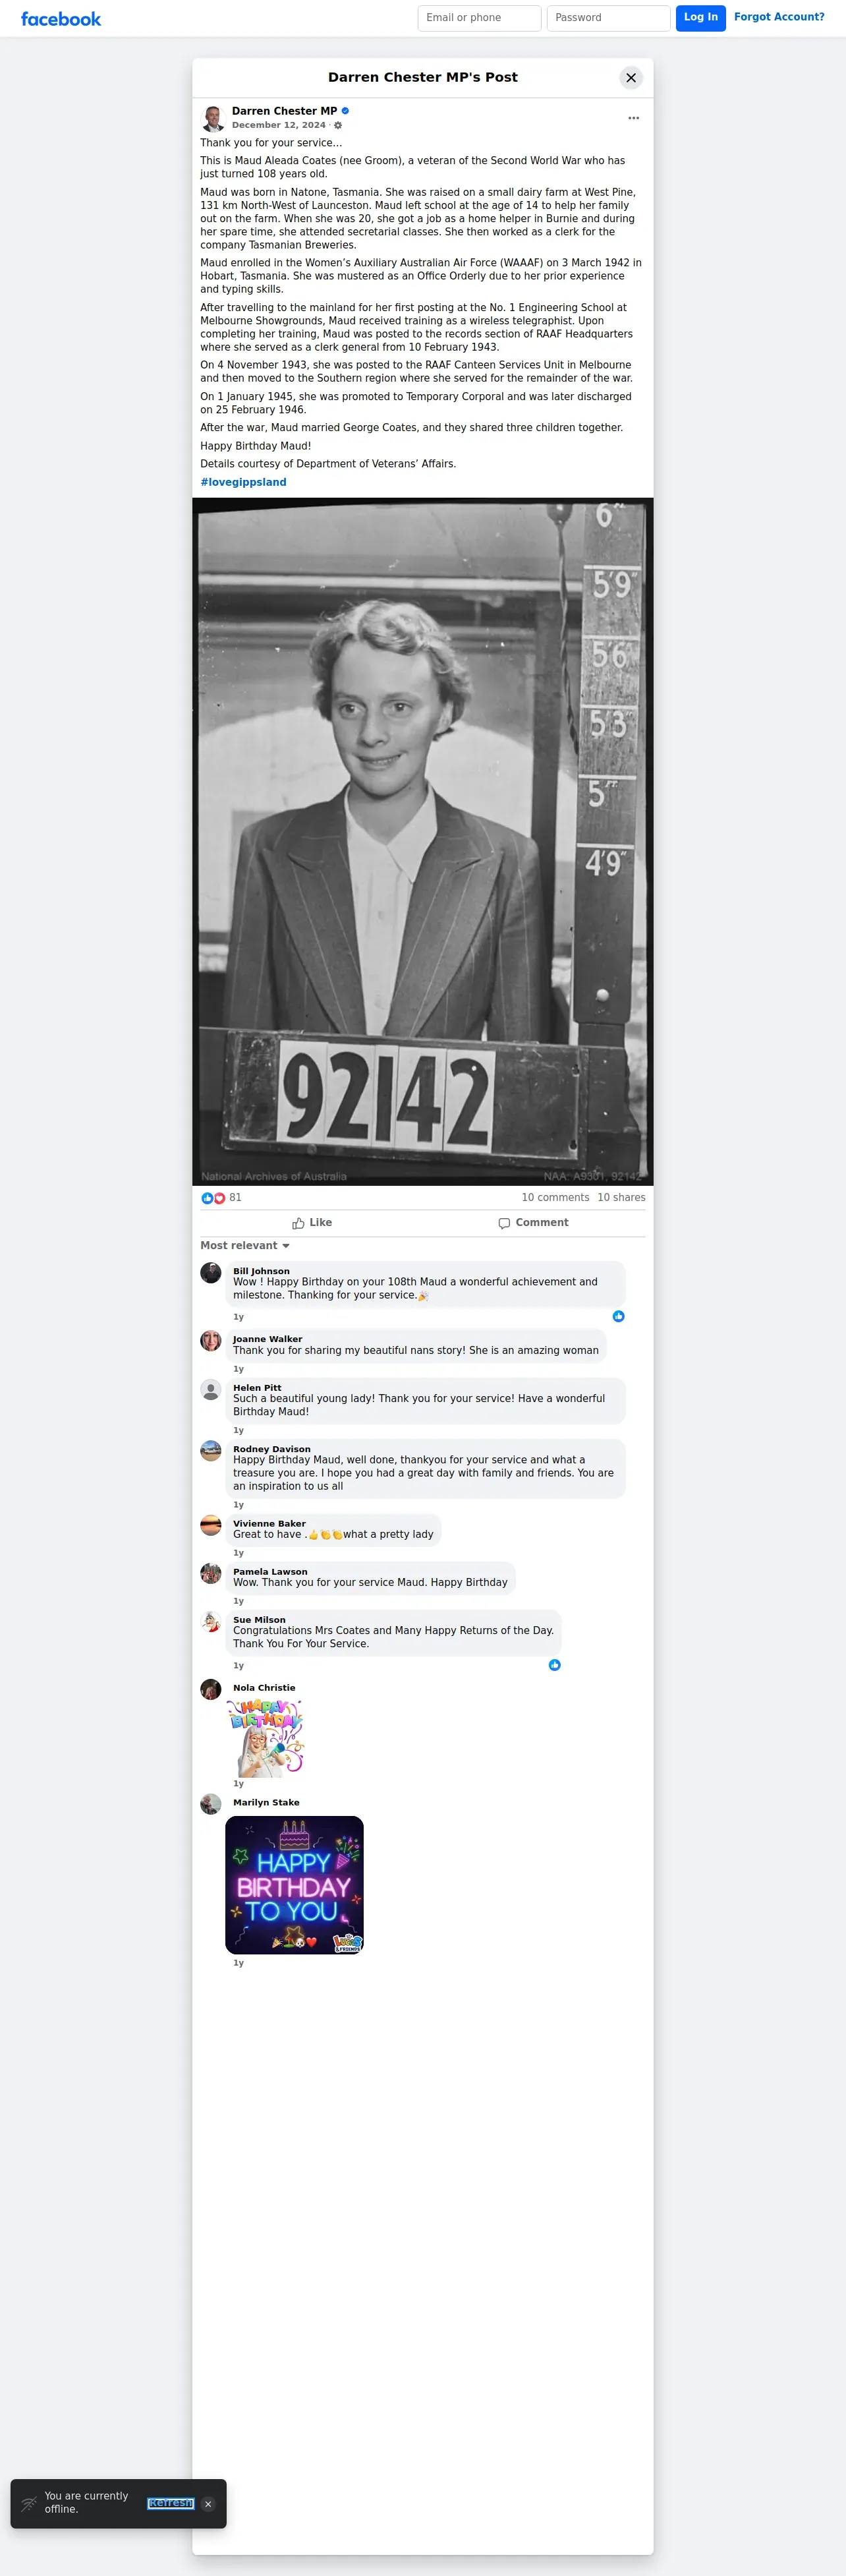Dismiss the offline notification
The height and width of the screenshot is (2576, 846).
pos(208,2504)
